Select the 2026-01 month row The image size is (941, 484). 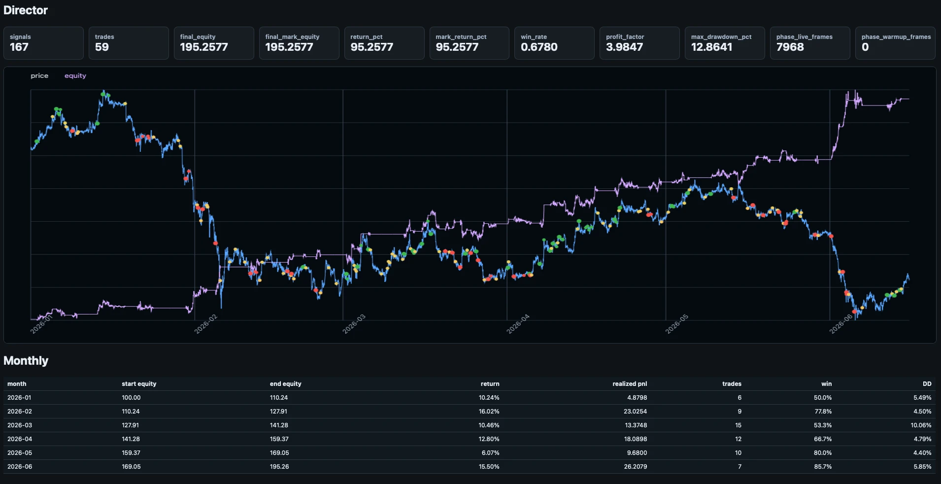tap(470, 398)
